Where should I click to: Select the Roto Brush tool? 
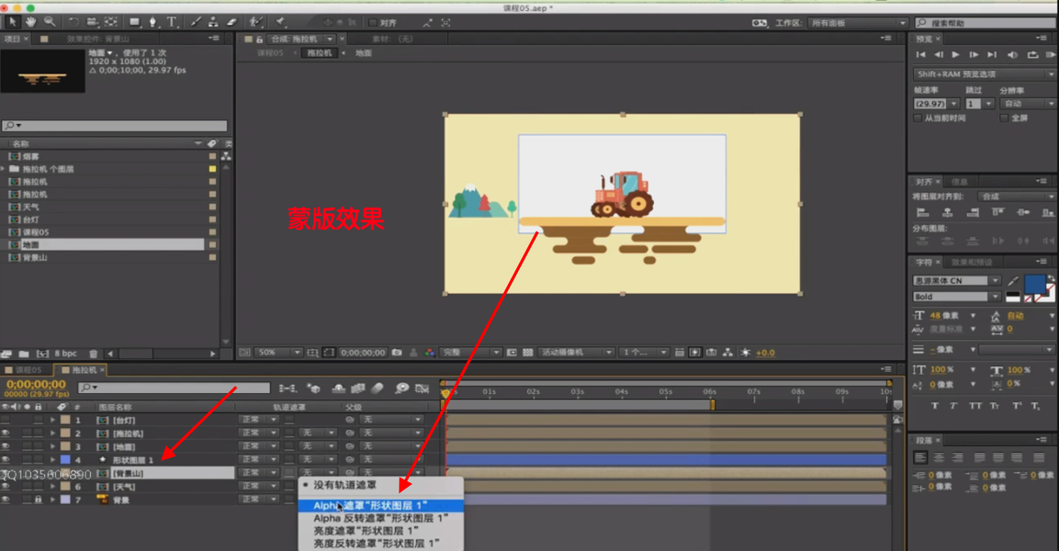(x=256, y=22)
